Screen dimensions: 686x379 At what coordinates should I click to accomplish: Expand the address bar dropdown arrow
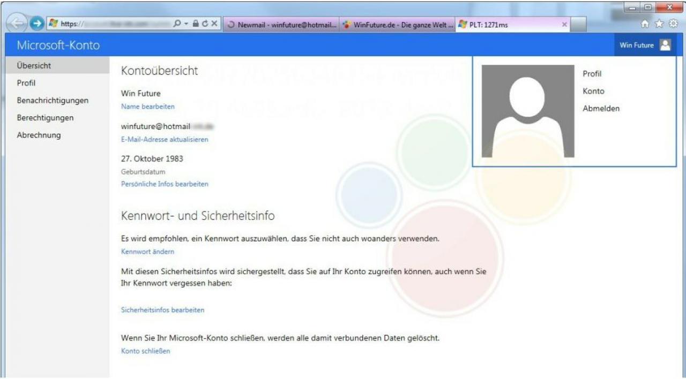pyautogui.click(x=185, y=24)
